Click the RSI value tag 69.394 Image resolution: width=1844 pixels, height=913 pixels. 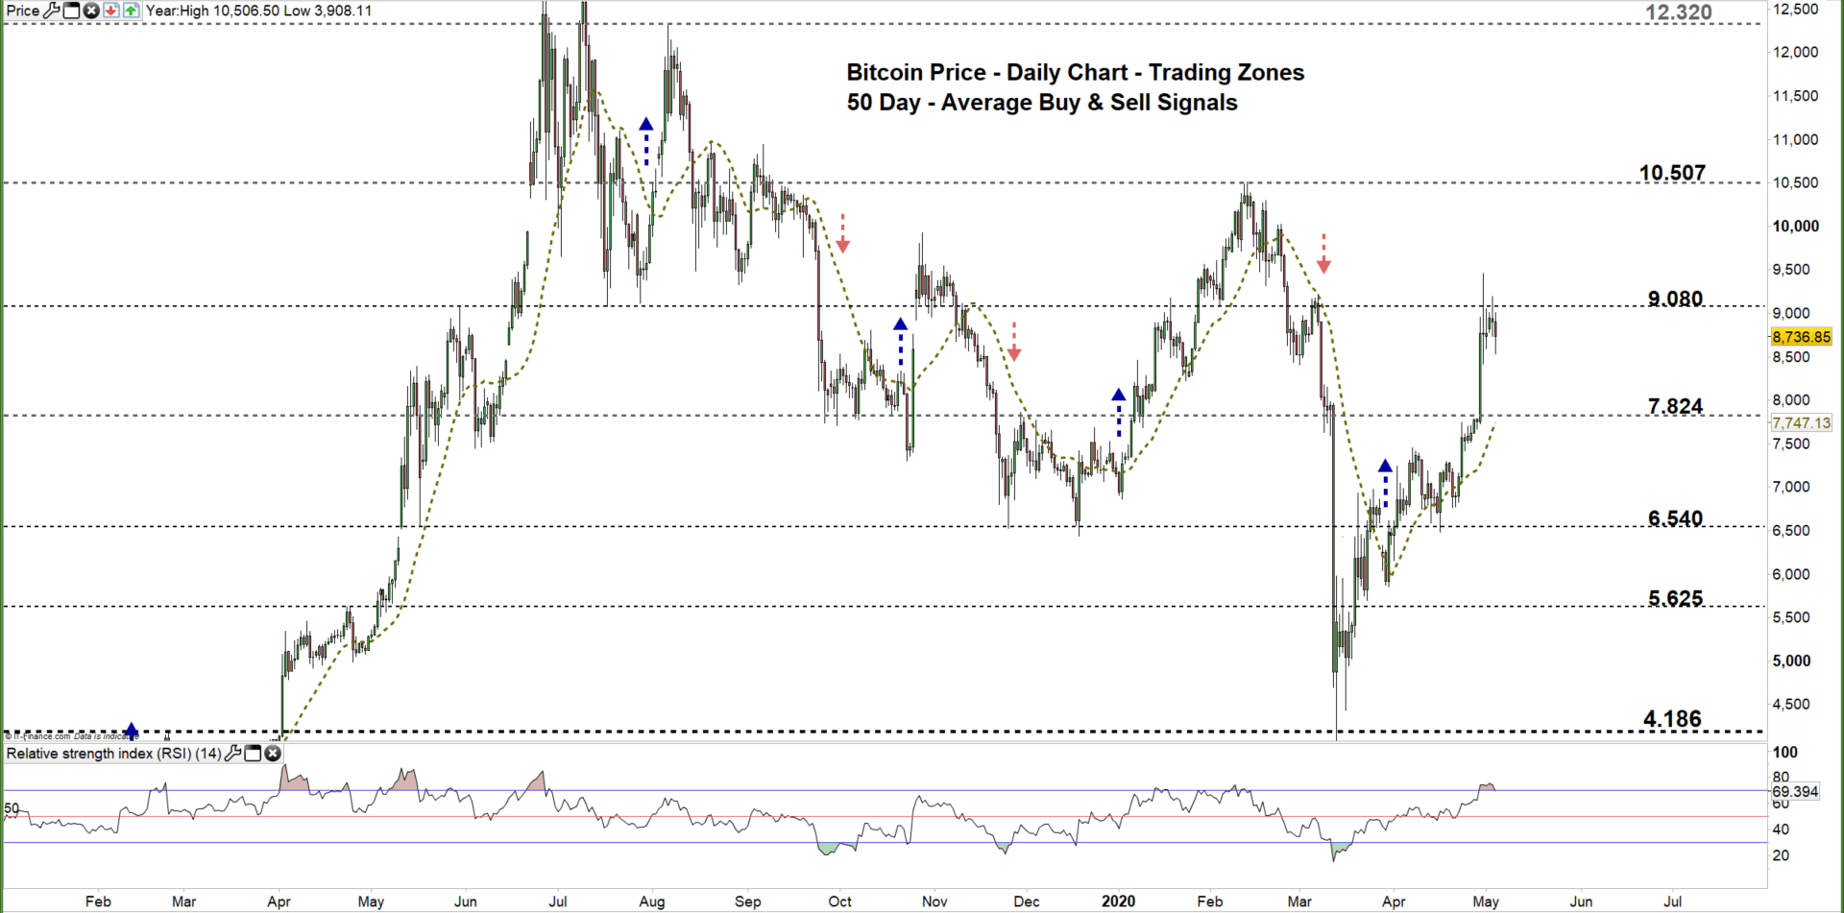(1795, 791)
